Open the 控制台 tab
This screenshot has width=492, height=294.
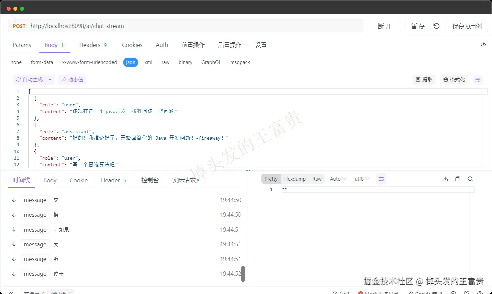(150, 180)
